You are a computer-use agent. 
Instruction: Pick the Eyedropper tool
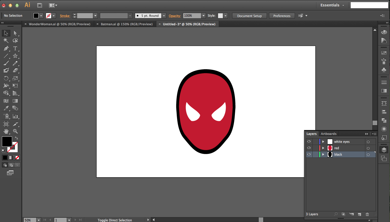click(6, 108)
